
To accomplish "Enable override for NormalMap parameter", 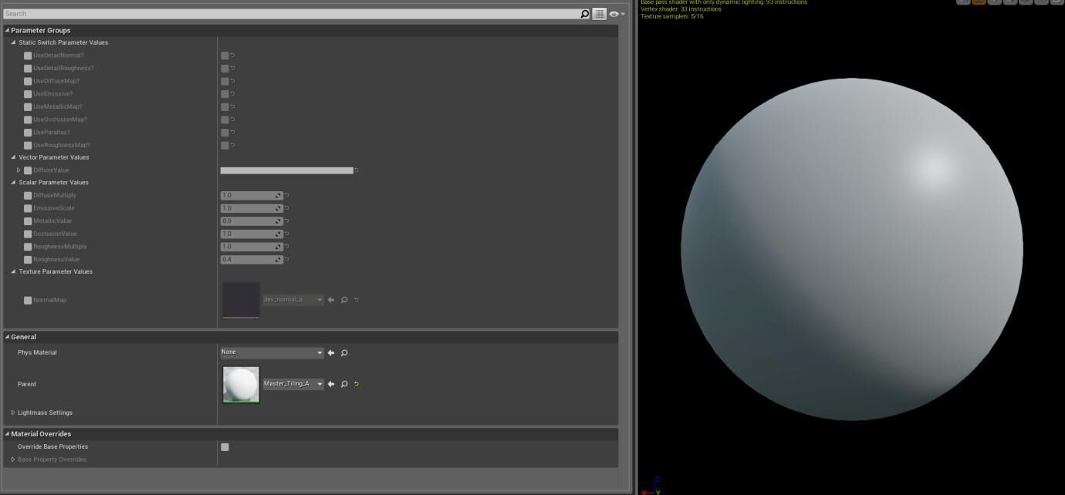I will (28, 300).
